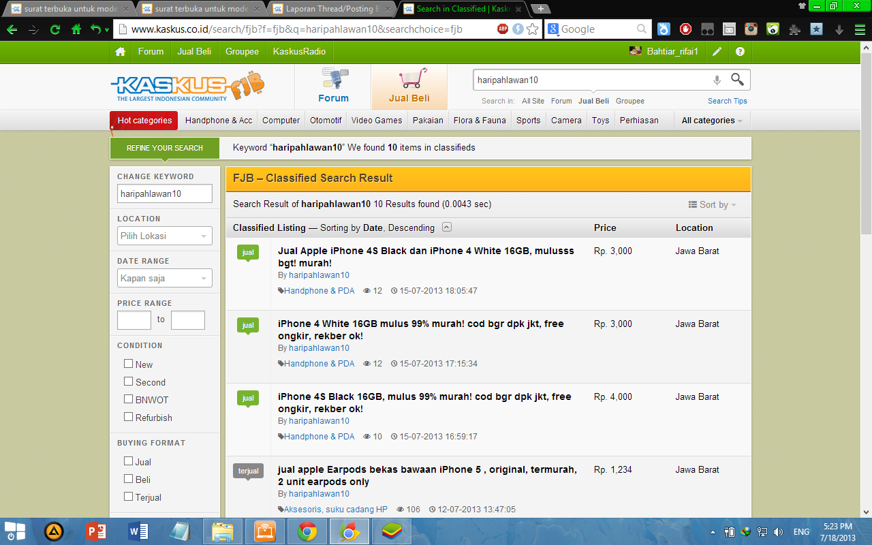The image size is (872, 545).
Task: Open the Pilih Lokasi location dropdown
Action: 165,236
